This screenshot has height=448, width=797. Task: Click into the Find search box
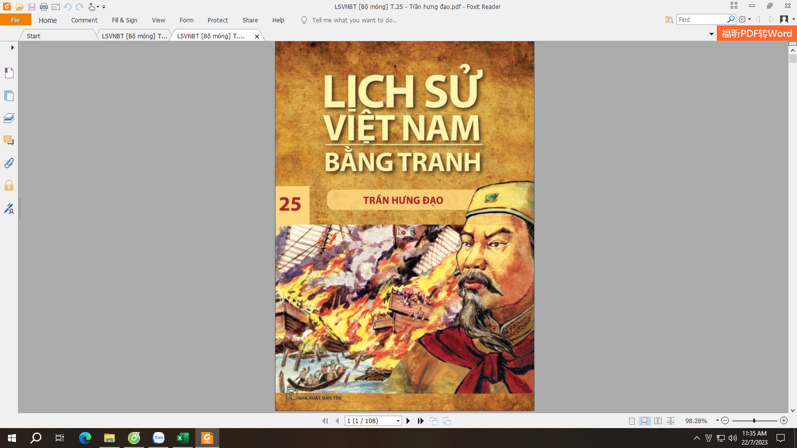701,19
